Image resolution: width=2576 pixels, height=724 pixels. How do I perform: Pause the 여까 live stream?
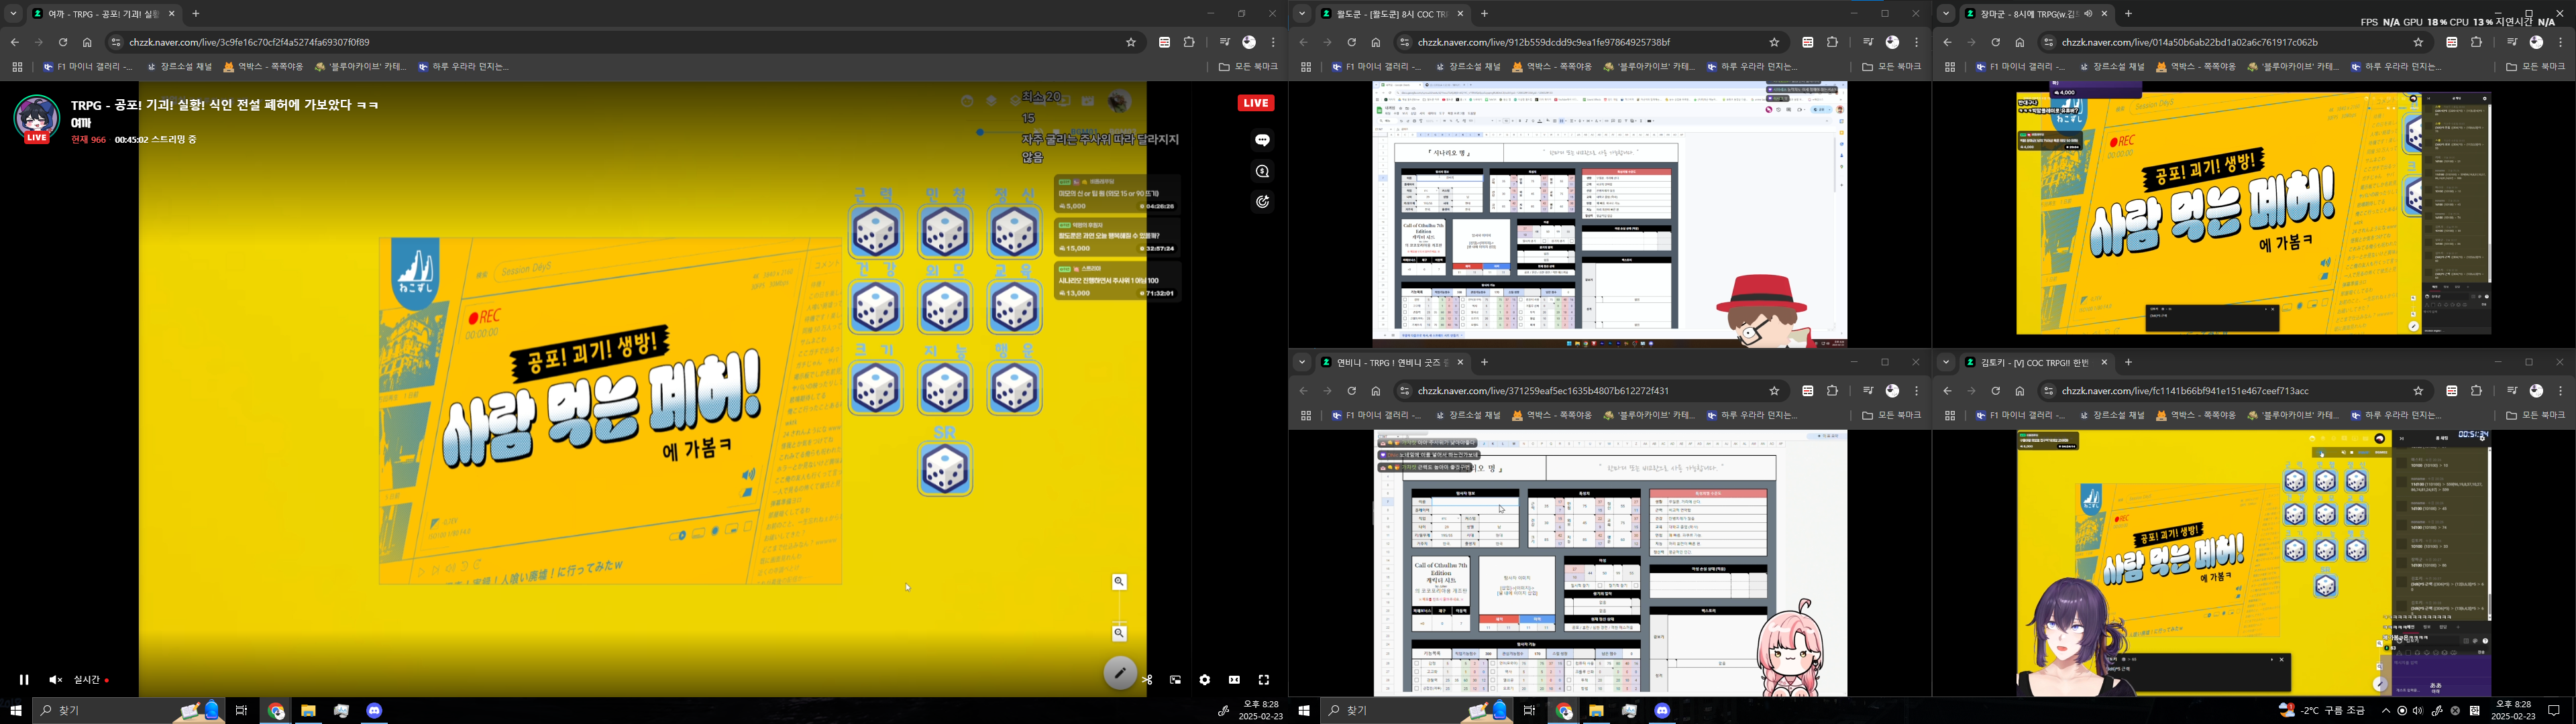(x=24, y=680)
